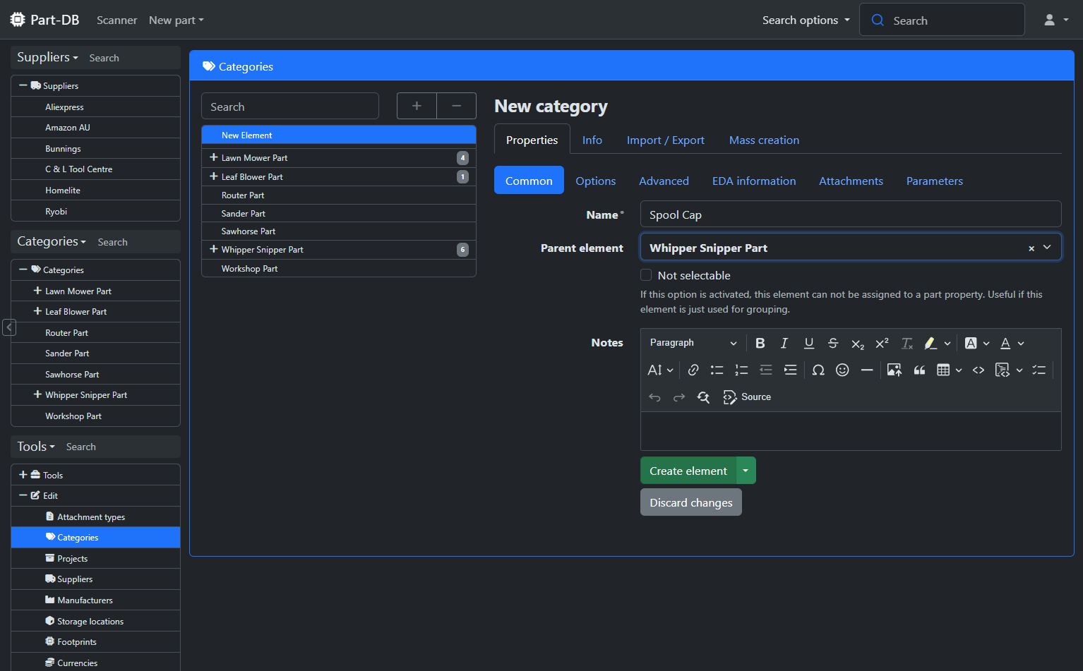
Task: Insert a link in Notes
Action: (693, 370)
